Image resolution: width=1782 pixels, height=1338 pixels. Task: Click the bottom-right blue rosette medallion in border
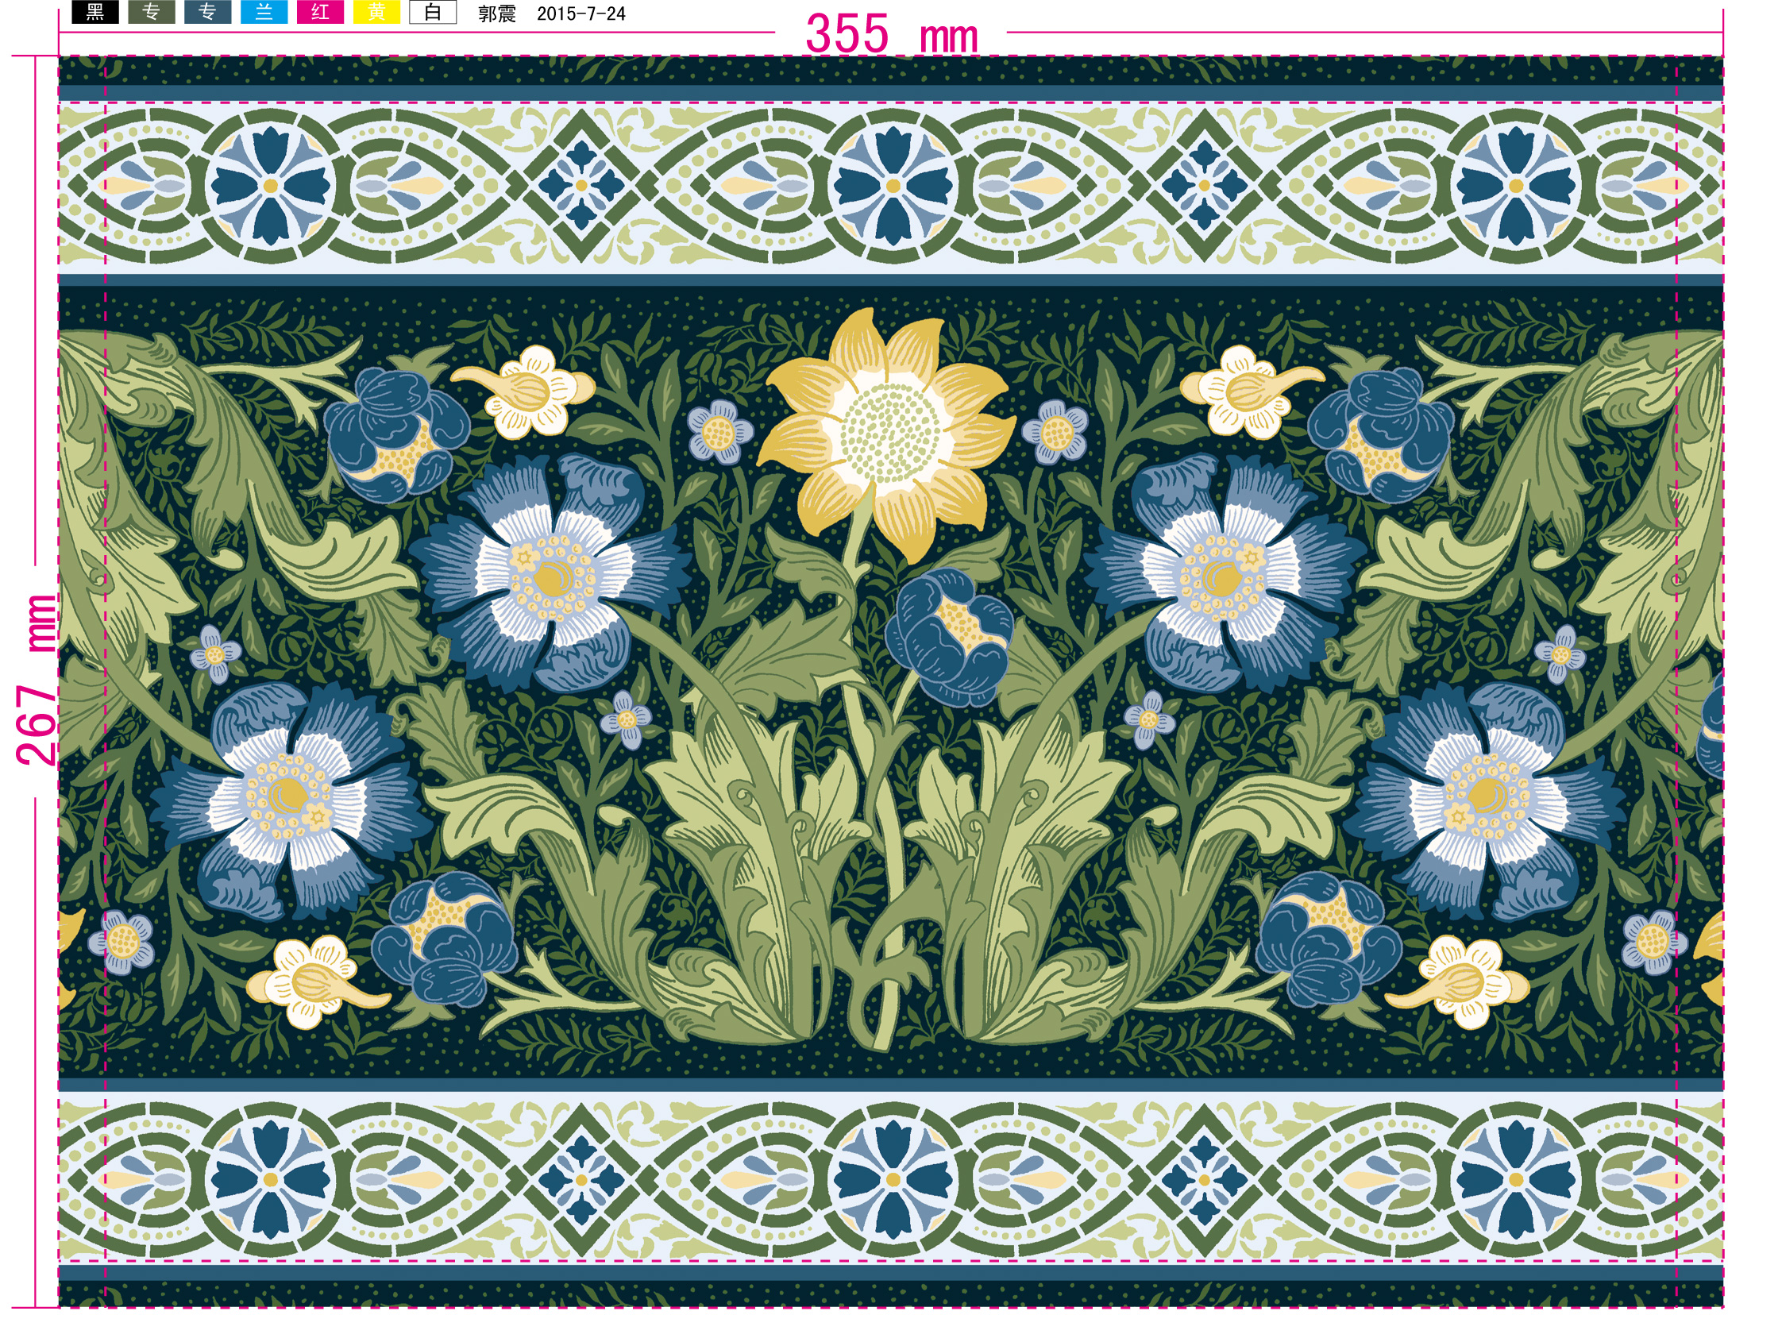(x=1515, y=1179)
